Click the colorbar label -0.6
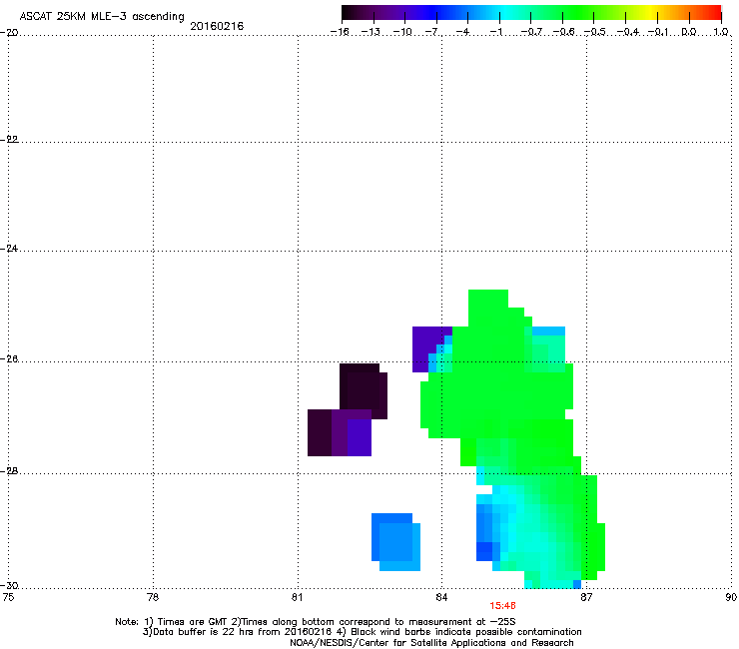The height and width of the screenshot is (649, 739). click(563, 32)
